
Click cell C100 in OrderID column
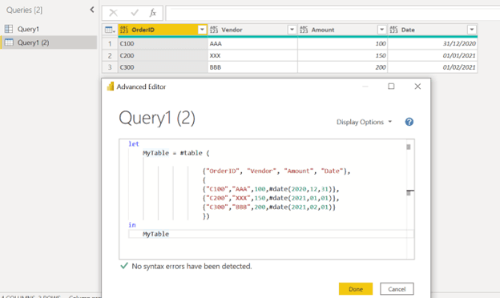[x=163, y=44]
